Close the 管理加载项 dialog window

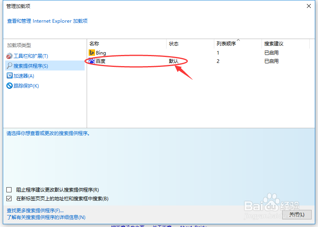[x=309, y=6]
